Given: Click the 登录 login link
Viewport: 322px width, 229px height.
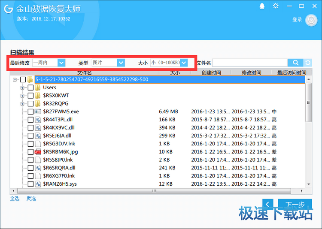Looking at the screenshot, I should (297, 20).
